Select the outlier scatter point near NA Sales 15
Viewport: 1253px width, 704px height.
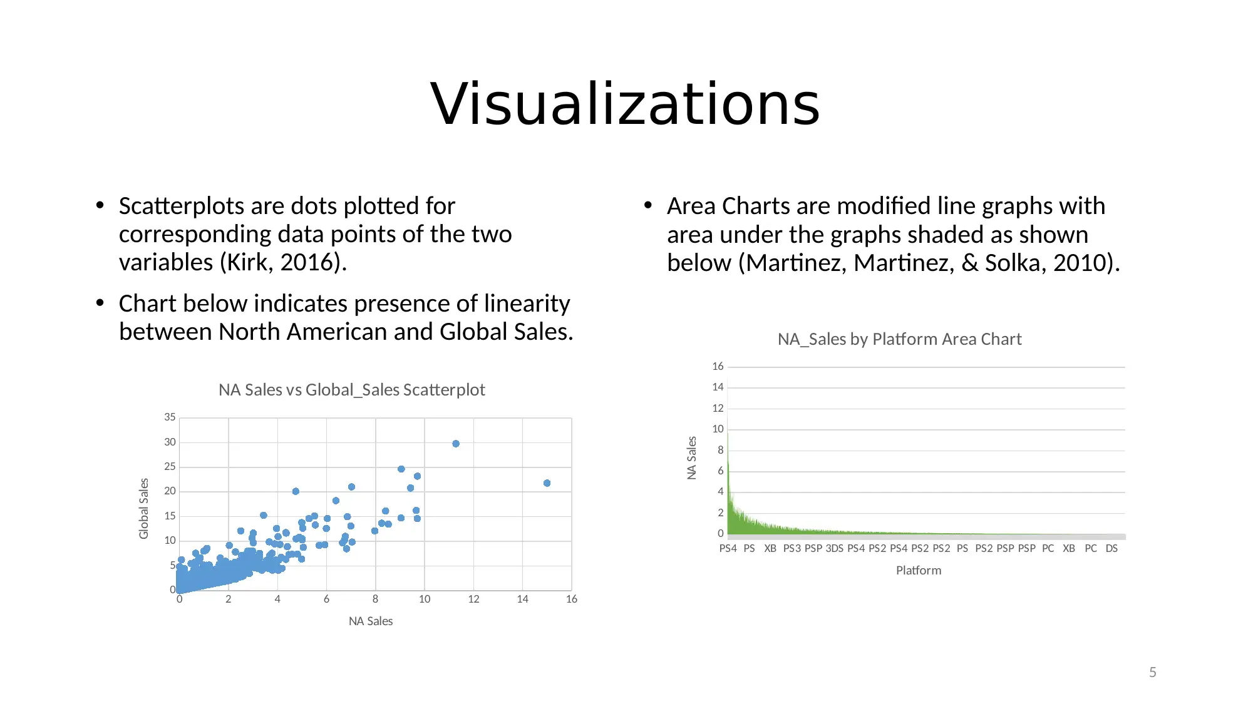tap(547, 483)
